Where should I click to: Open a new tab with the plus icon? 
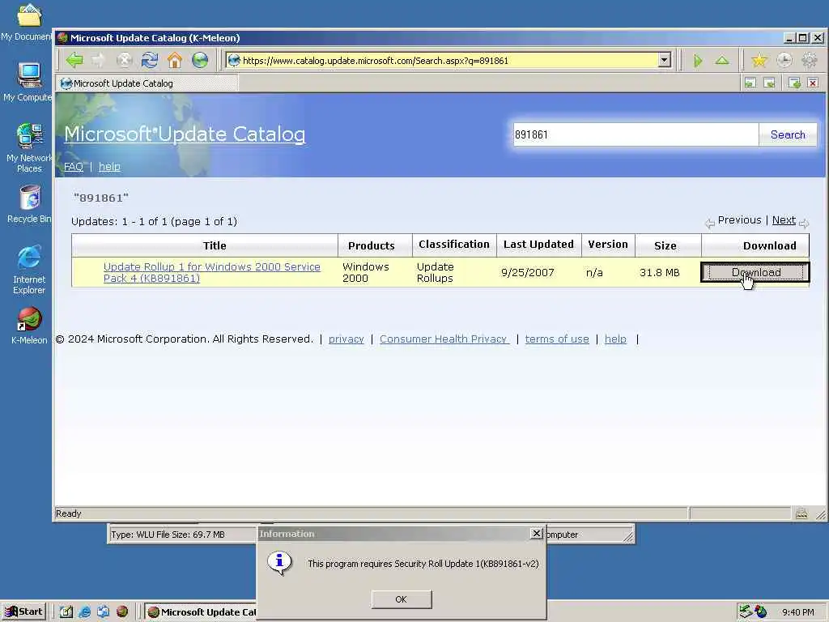point(794,83)
